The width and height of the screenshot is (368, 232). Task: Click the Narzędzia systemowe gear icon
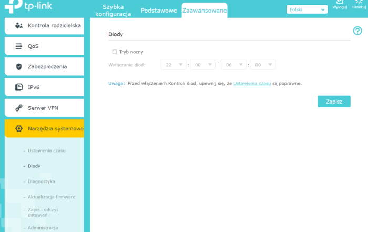click(x=19, y=128)
